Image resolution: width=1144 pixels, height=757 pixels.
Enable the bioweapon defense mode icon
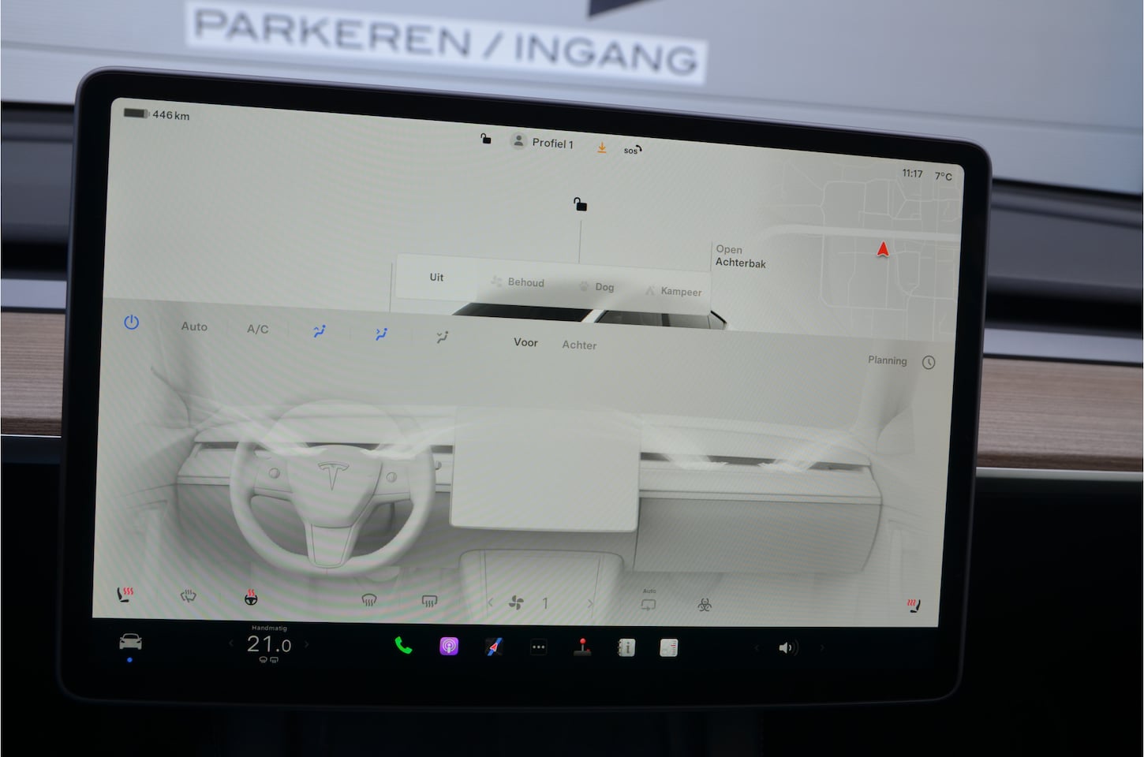[705, 605]
